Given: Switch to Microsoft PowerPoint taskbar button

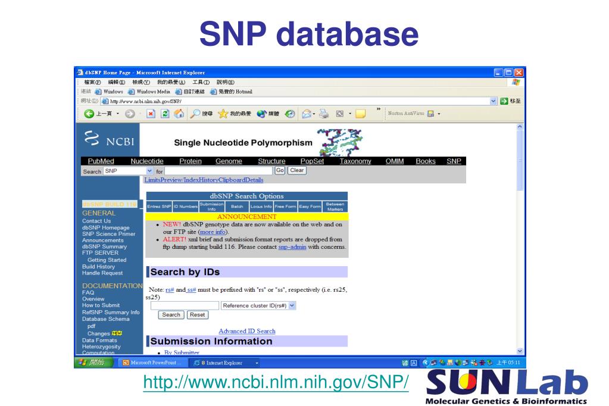Looking at the screenshot, I should 152,363.
